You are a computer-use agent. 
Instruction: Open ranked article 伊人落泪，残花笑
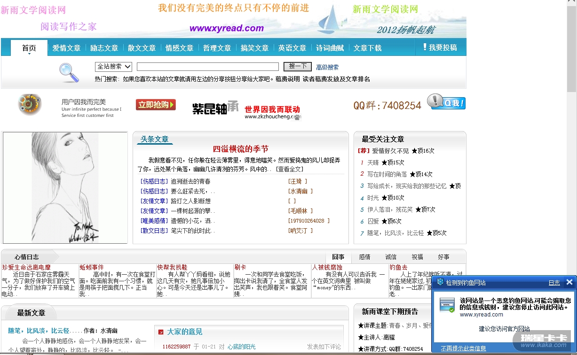point(390,209)
